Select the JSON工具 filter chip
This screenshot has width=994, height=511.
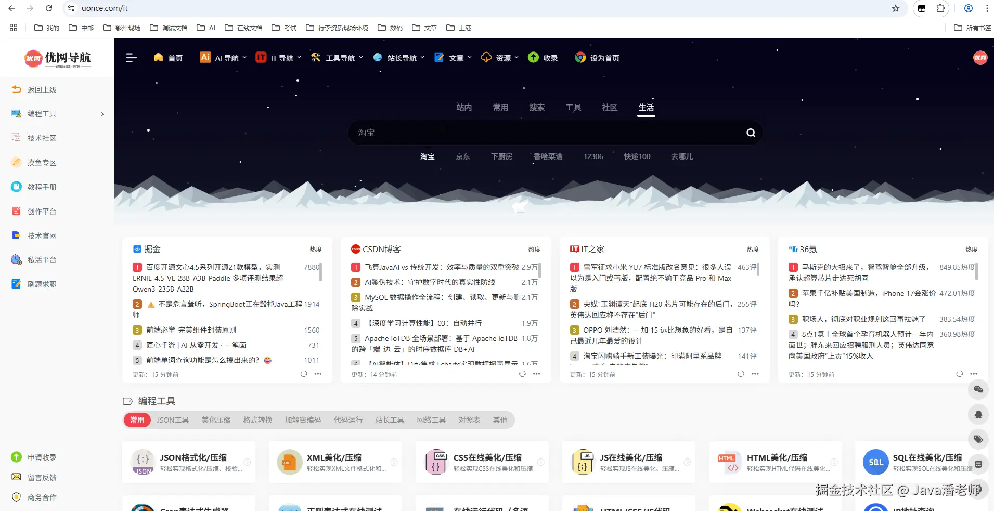point(172,420)
